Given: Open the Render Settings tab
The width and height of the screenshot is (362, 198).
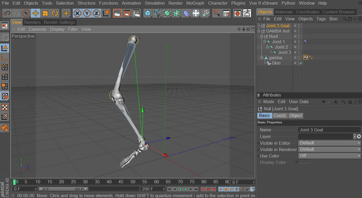Looking at the screenshot, I should 59,22.
